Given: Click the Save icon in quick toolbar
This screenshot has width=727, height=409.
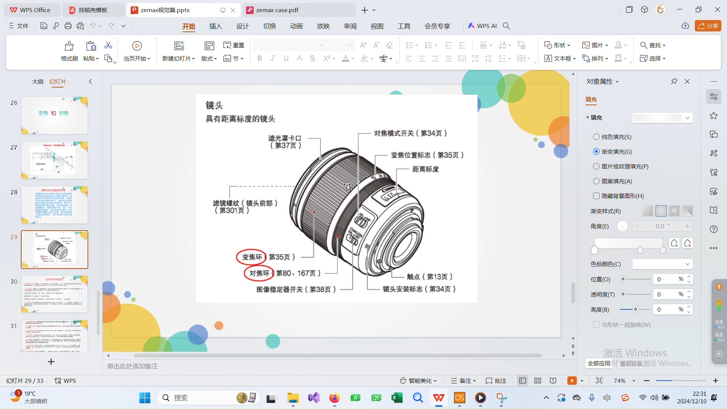Looking at the screenshot, I should point(44,26).
